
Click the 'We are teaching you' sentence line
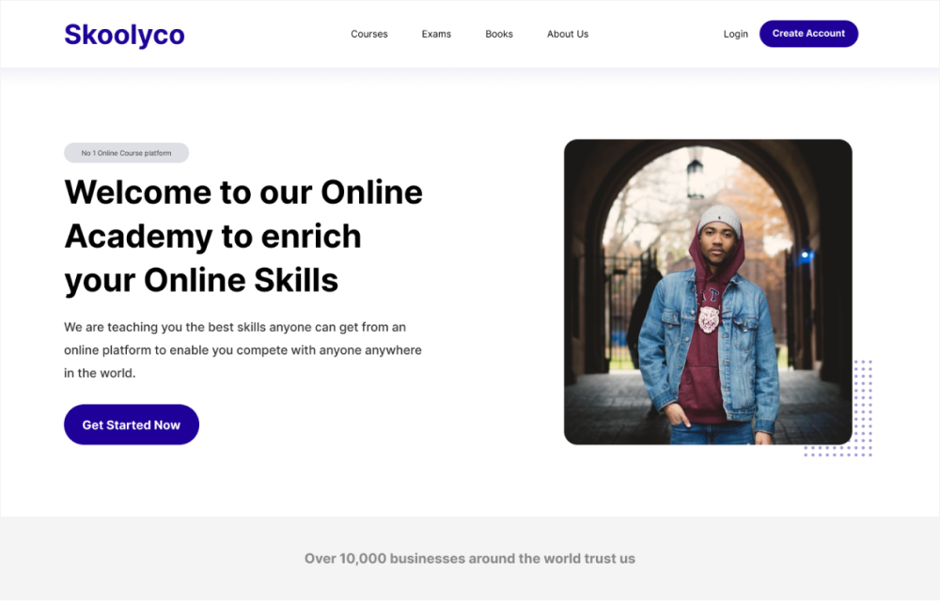click(x=235, y=327)
